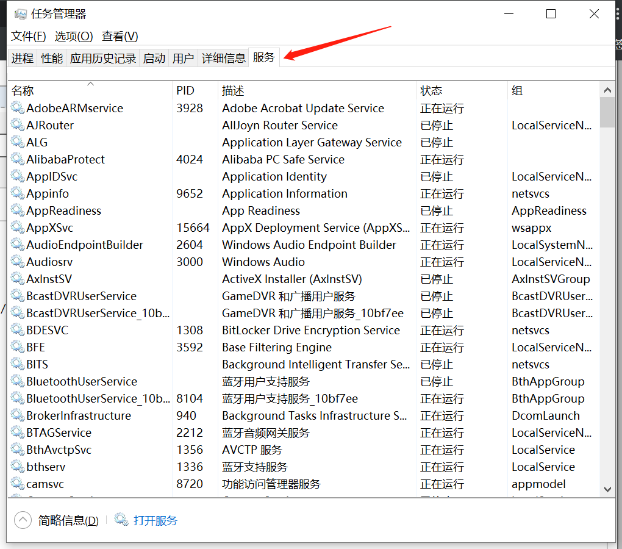622x549 pixels.
Task: Click the scrollbar down arrow
Action: [608, 489]
